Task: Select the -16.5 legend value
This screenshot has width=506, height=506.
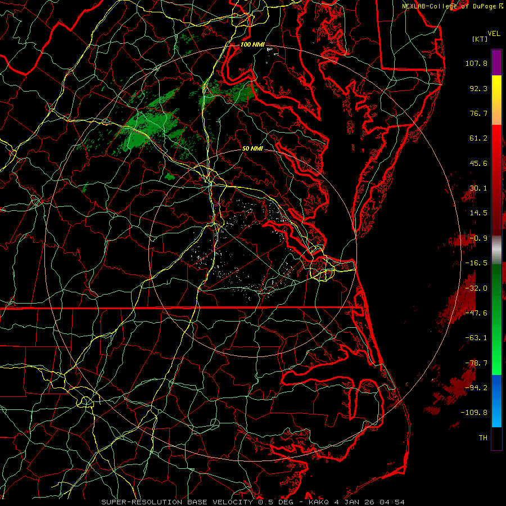Action: click(x=476, y=263)
